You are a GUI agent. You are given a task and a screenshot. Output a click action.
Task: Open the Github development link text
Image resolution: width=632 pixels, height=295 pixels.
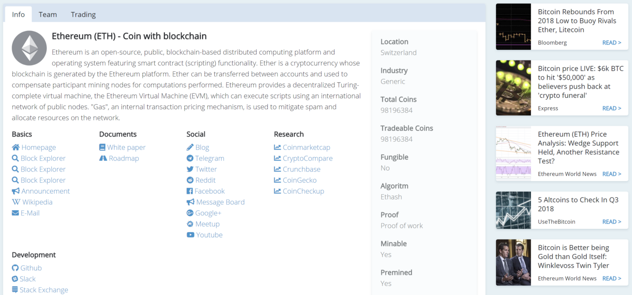click(31, 268)
